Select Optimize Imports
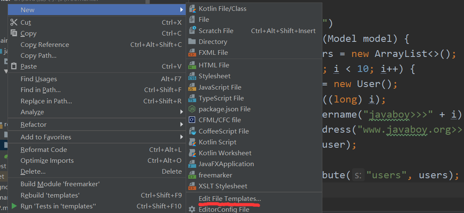 tap(97, 161)
